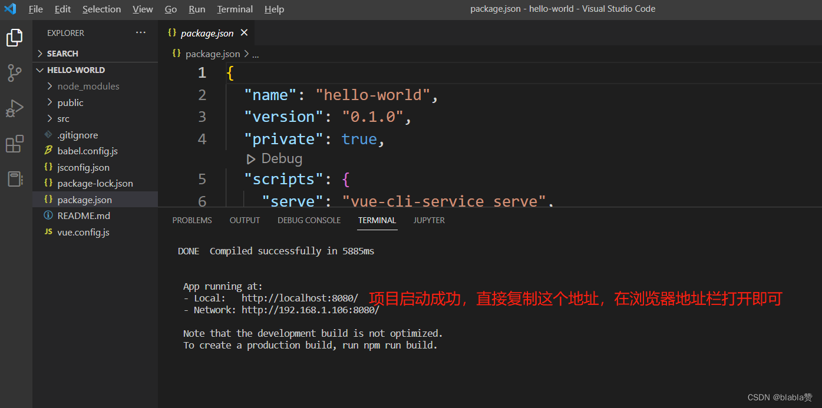
Task: Open README.md in the Explorer
Action: point(84,215)
